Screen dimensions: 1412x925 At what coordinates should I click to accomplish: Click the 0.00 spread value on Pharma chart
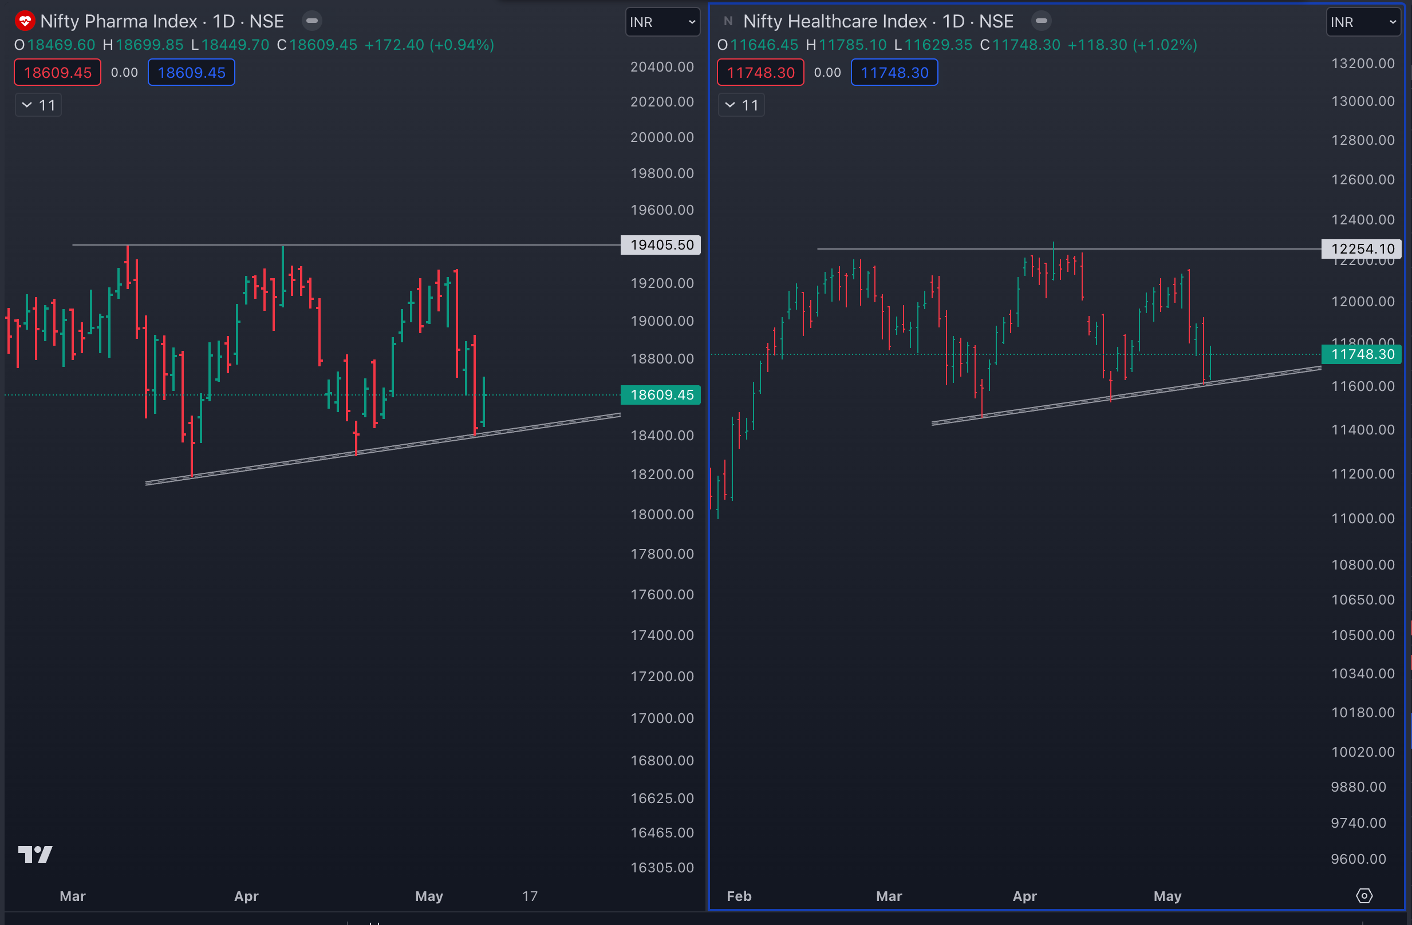[125, 72]
